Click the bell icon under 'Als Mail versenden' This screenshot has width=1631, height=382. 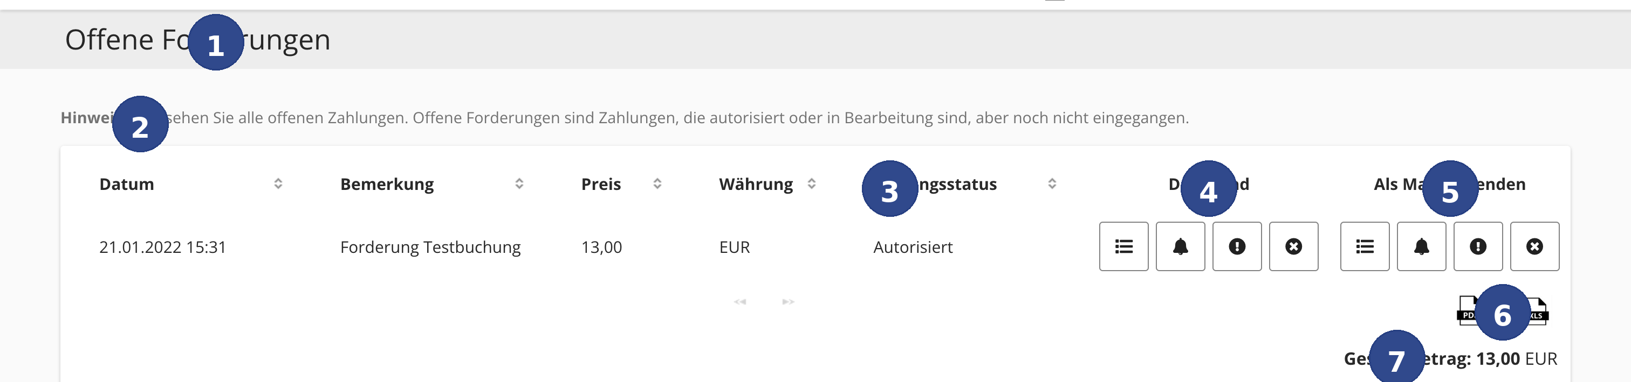(x=1421, y=246)
